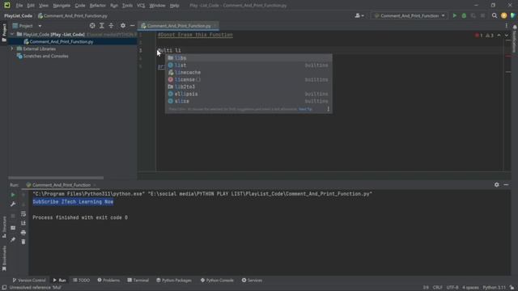The width and height of the screenshot is (518, 291).
Task: Open the VCS menu
Action: pos(141,6)
